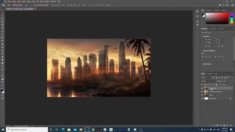Click the create new layer icon
This screenshot has height=132, width=235.
pos(228,125)
